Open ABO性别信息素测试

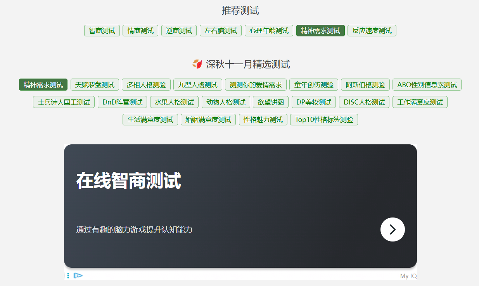point(427,85)
